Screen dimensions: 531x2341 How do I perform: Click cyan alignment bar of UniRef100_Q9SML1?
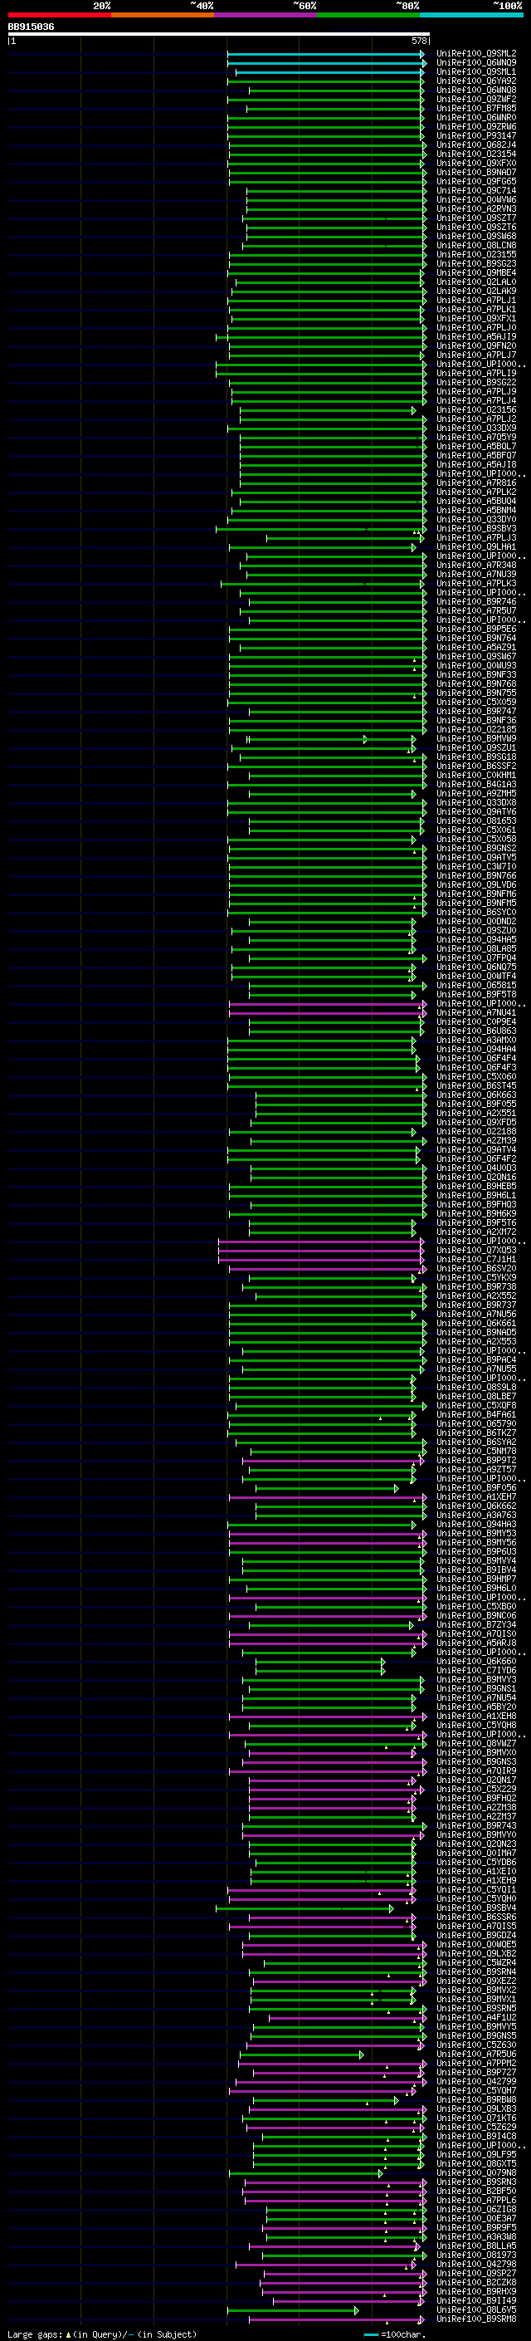329,73
